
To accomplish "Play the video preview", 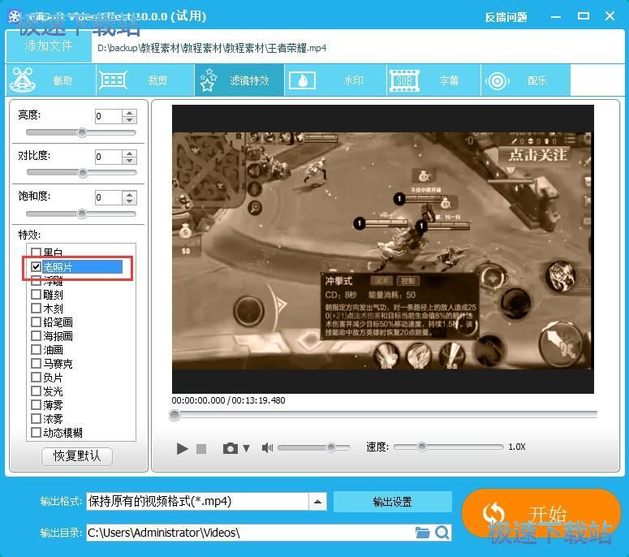I will 182,448.
